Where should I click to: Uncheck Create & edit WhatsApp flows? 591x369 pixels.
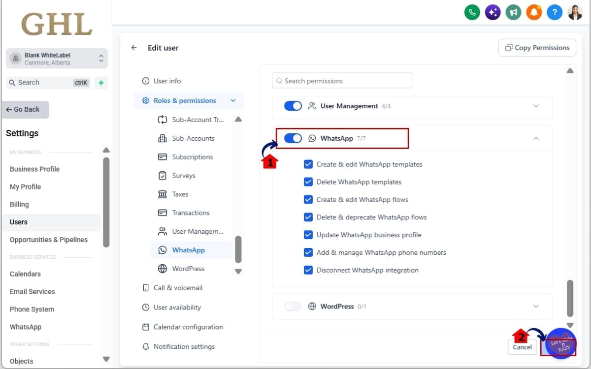click(308, 200)
